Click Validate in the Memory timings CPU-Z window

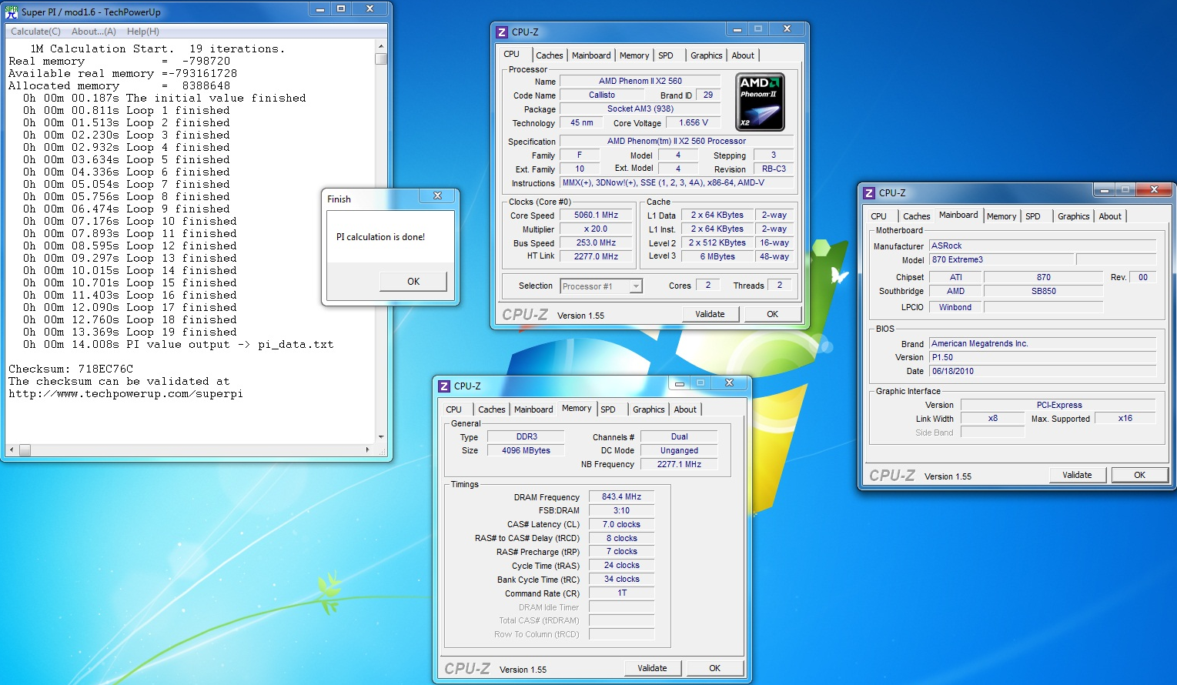(x=652, y=668)
